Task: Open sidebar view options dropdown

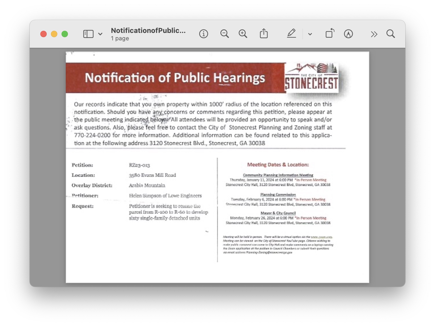Action: click(x=100, y=34)
